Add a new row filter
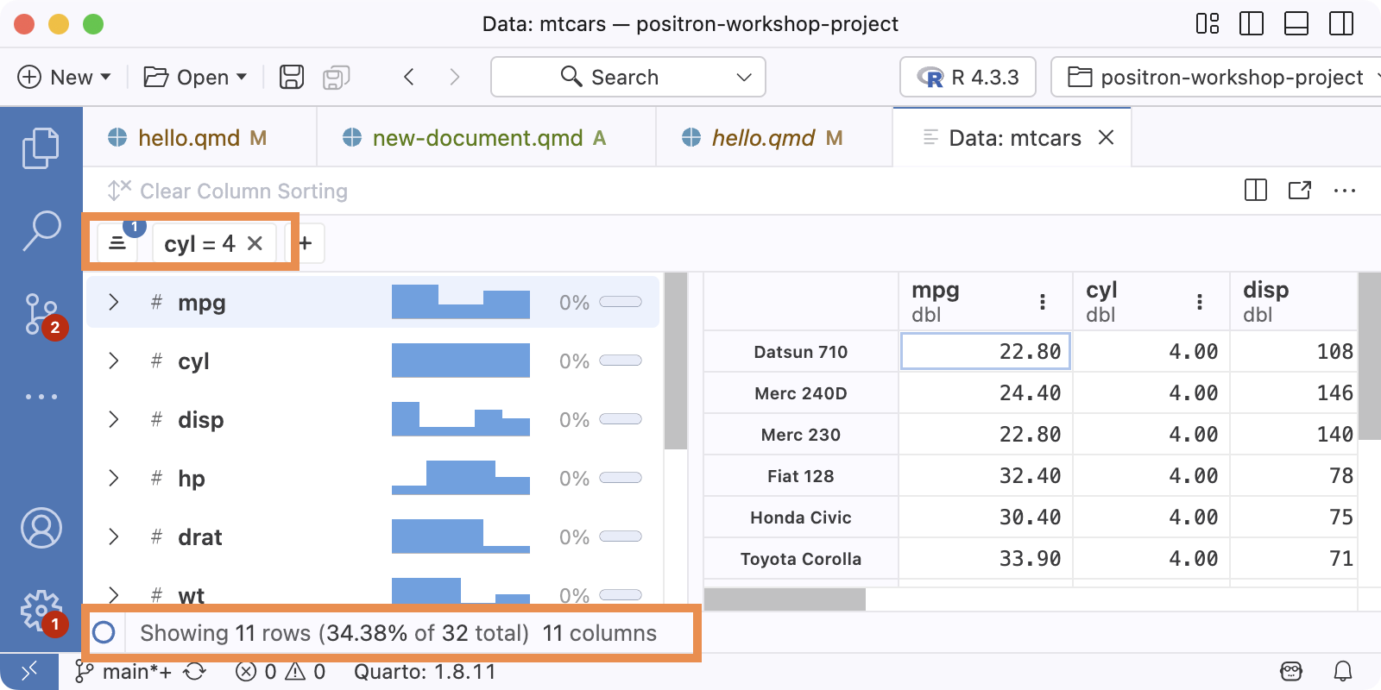 pos(305,243)
